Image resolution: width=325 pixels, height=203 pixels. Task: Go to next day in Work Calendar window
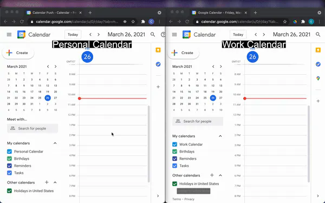point(264,35)
